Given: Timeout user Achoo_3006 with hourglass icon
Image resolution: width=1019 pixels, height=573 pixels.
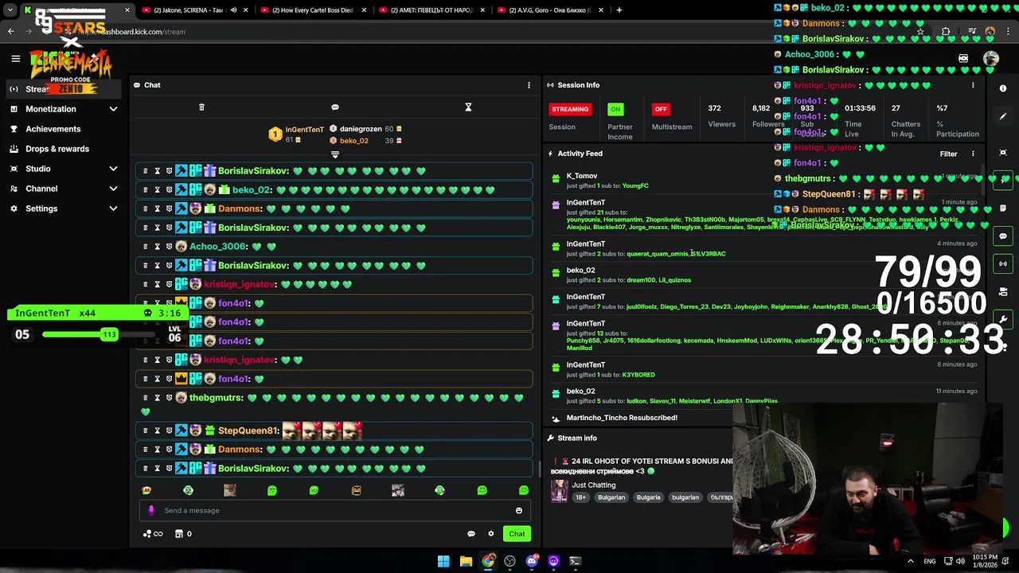Looking at the screenshot, I should 157,247.
